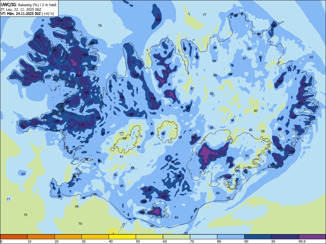Viewport: 326px width, 244px height.
Task: Pick the 60–70 light green legend swatch
Action: 176,237
